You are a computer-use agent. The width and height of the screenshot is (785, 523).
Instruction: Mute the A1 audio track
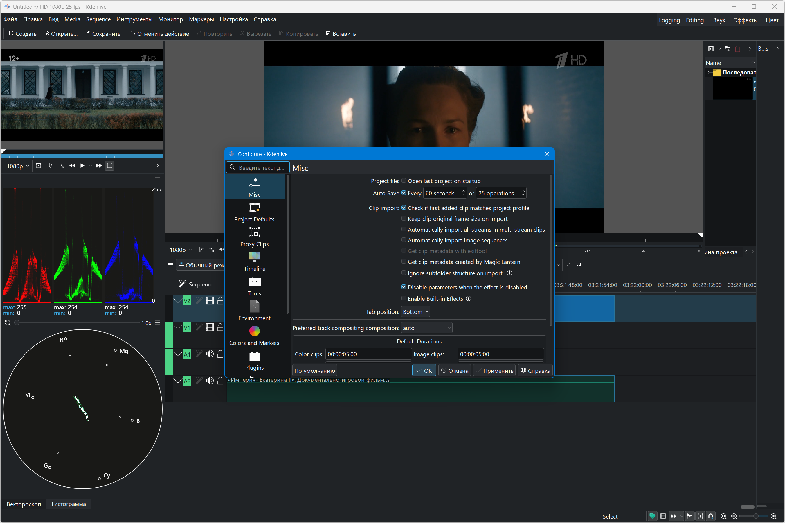click(210, 354)
